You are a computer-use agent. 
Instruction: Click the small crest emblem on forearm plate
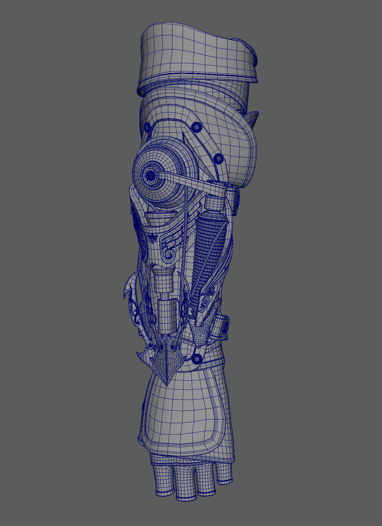[x=153, y=238]
